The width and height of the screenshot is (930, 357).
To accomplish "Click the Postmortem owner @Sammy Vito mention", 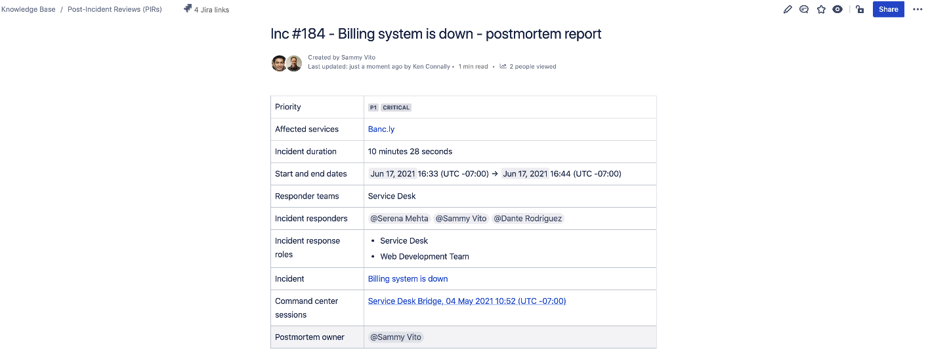I will (x=396, y=337).
